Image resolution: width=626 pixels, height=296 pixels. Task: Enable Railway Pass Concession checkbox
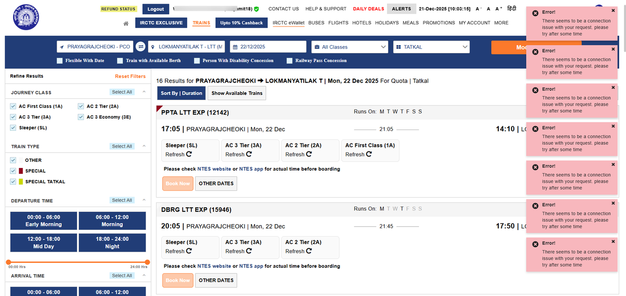tap(290, 61)
